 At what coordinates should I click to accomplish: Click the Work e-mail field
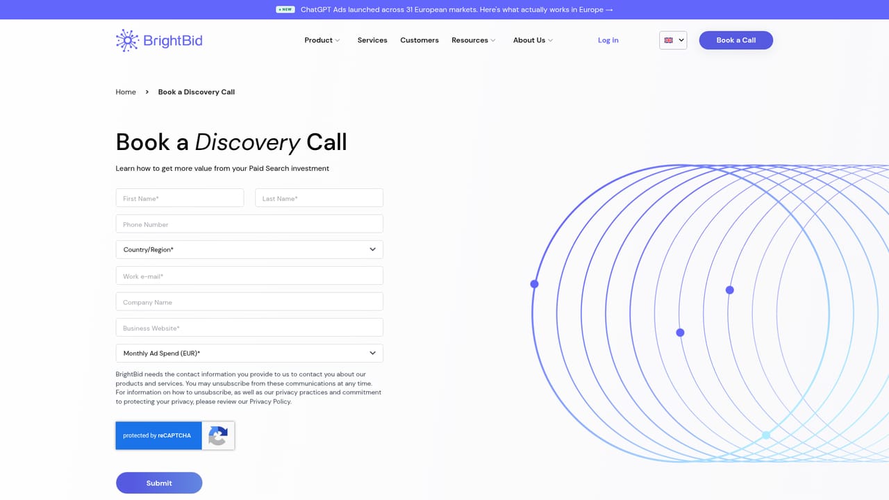[x=249, y=276]
